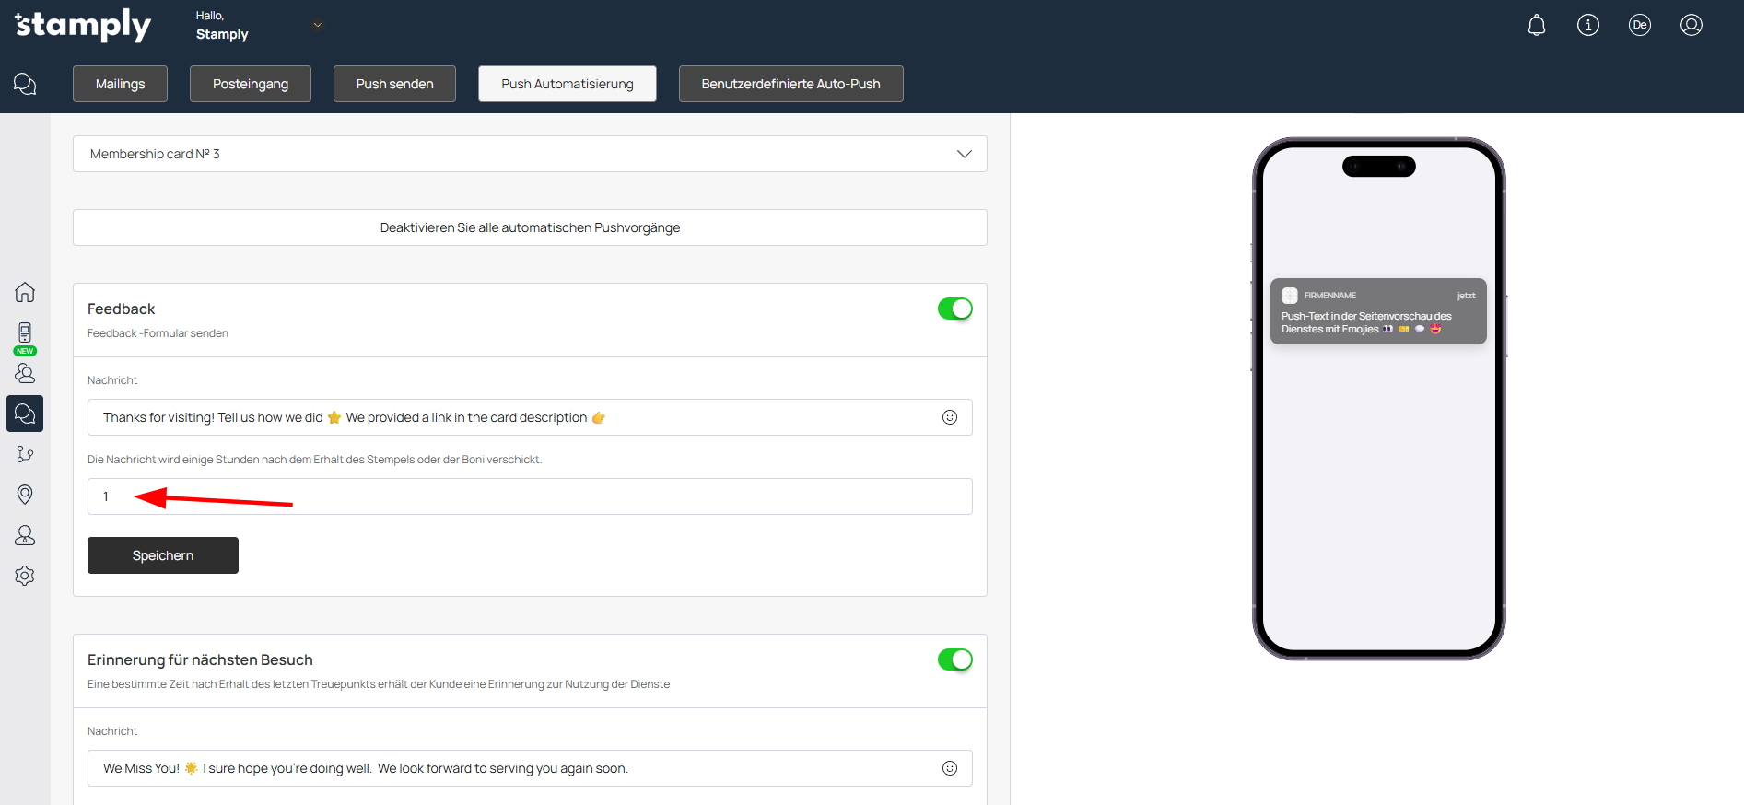Image resolution: width=1744 pixels, height=805 pixels.
Task: Open emoji picker for Feedback message
Action: 949,417
